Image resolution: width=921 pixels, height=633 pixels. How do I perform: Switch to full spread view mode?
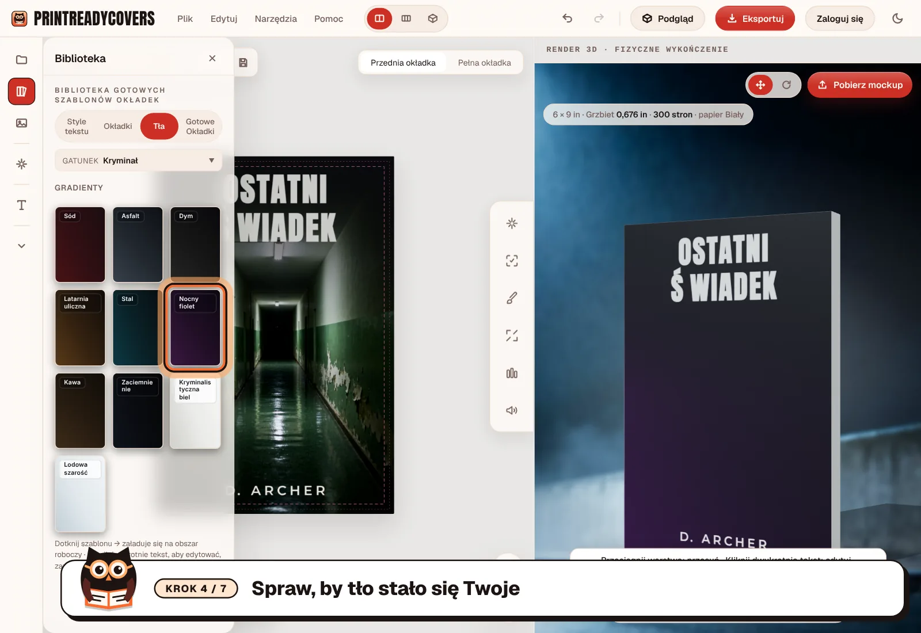pos(406,18)
